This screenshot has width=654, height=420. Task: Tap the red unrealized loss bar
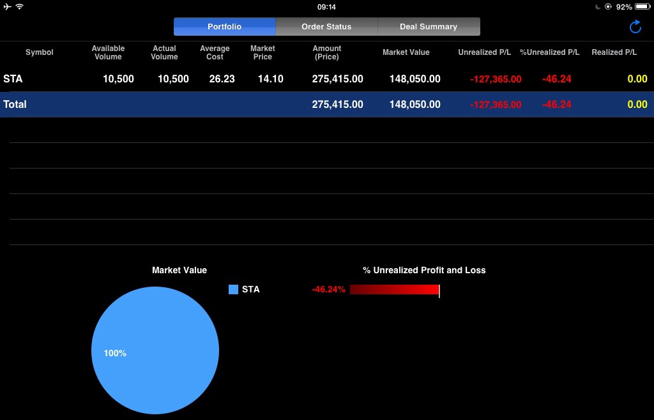point(395,290)
